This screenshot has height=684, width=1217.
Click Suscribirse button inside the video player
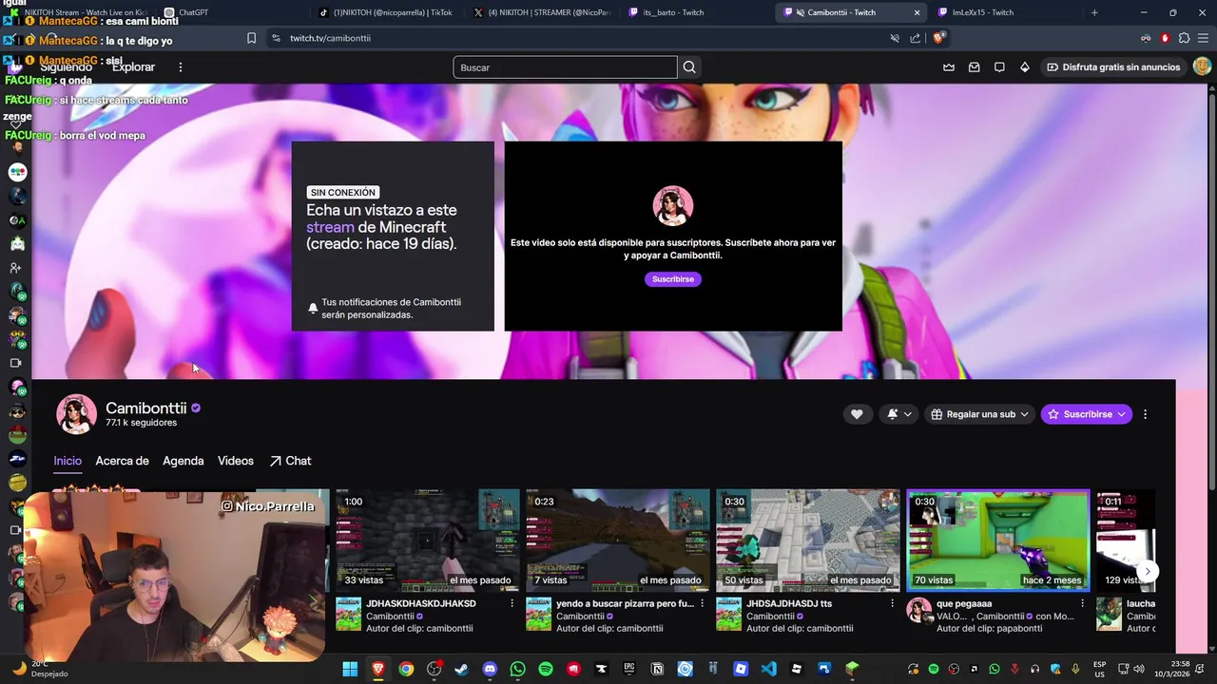point(673,279)
